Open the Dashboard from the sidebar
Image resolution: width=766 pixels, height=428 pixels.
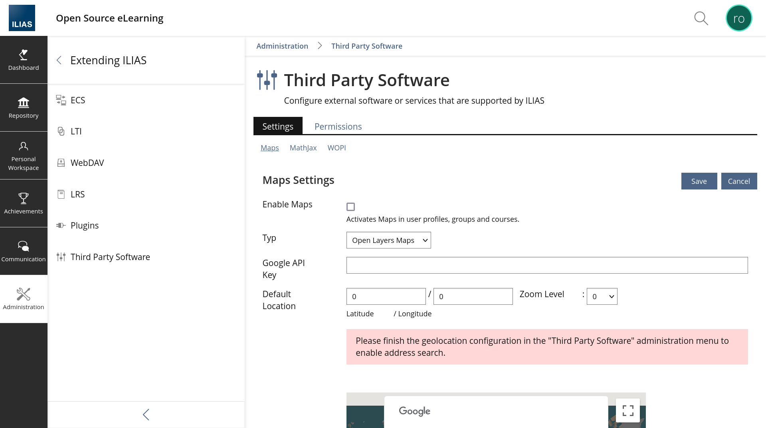tap(24, 60)
